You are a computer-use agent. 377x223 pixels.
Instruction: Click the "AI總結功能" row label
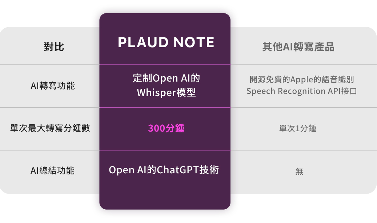pos(53,170)
